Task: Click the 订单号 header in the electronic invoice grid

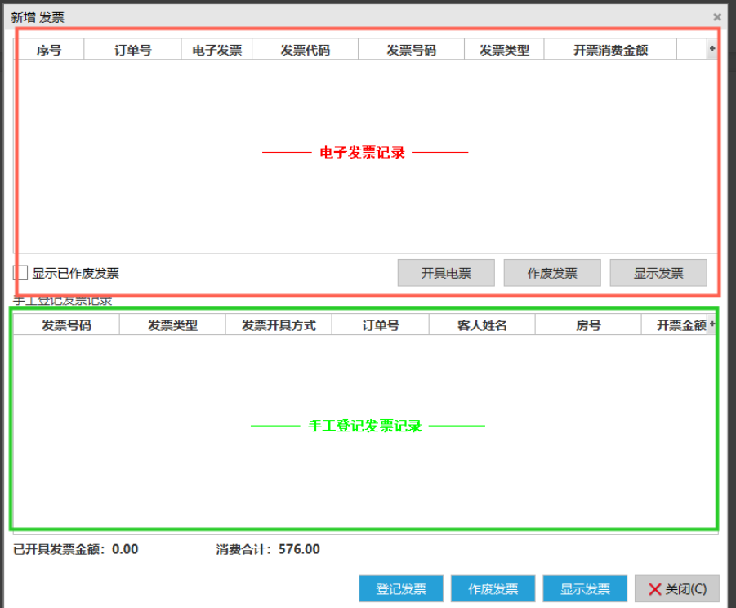Action: point(132,50)
